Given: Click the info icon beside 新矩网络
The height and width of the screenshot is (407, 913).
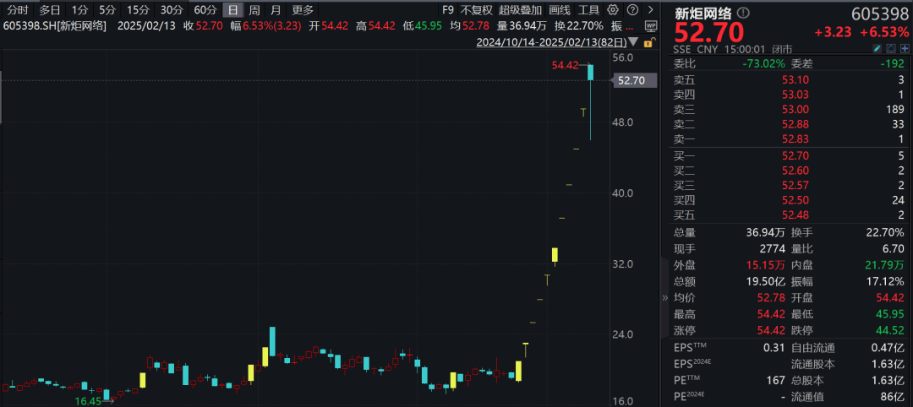Looking at the screenshot, I should (x=745, y=13).
